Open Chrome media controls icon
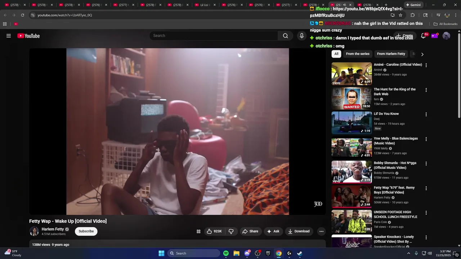461x259 pixels. (438, 15)
